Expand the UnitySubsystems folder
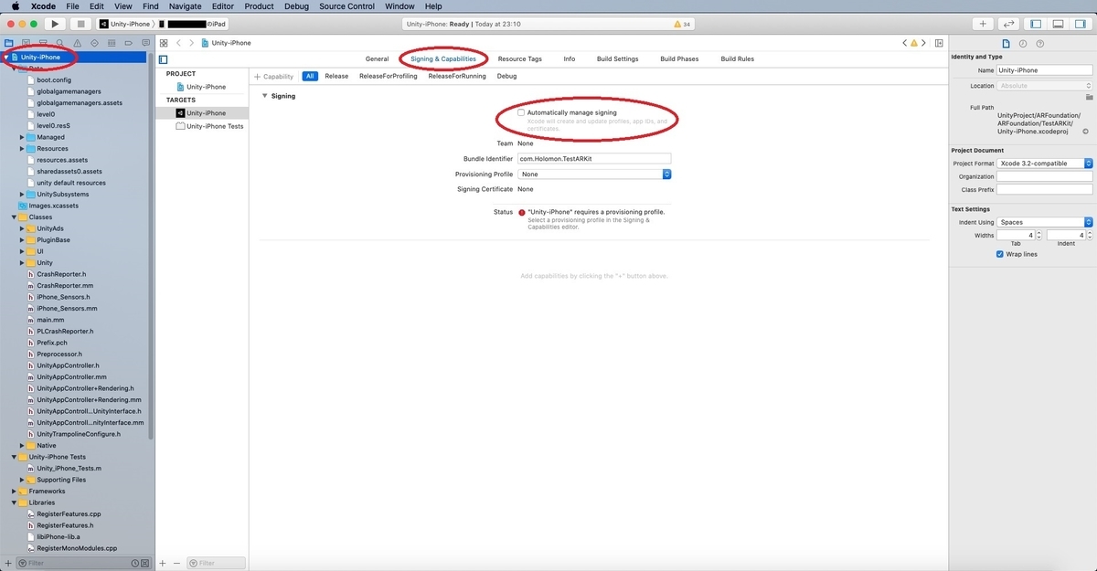Viewport: 1097px width, 571px height. (22, 195)
